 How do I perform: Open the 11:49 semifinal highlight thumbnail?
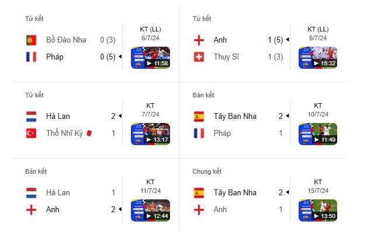click(318, 134)
